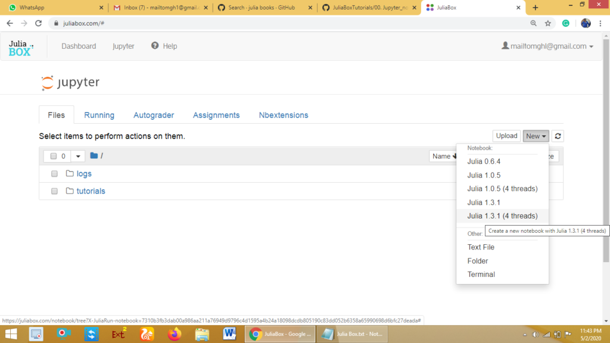Collapse the New dropdown button
The width and height of the screenshot is (610, 343).
click(x=536, y=136)
